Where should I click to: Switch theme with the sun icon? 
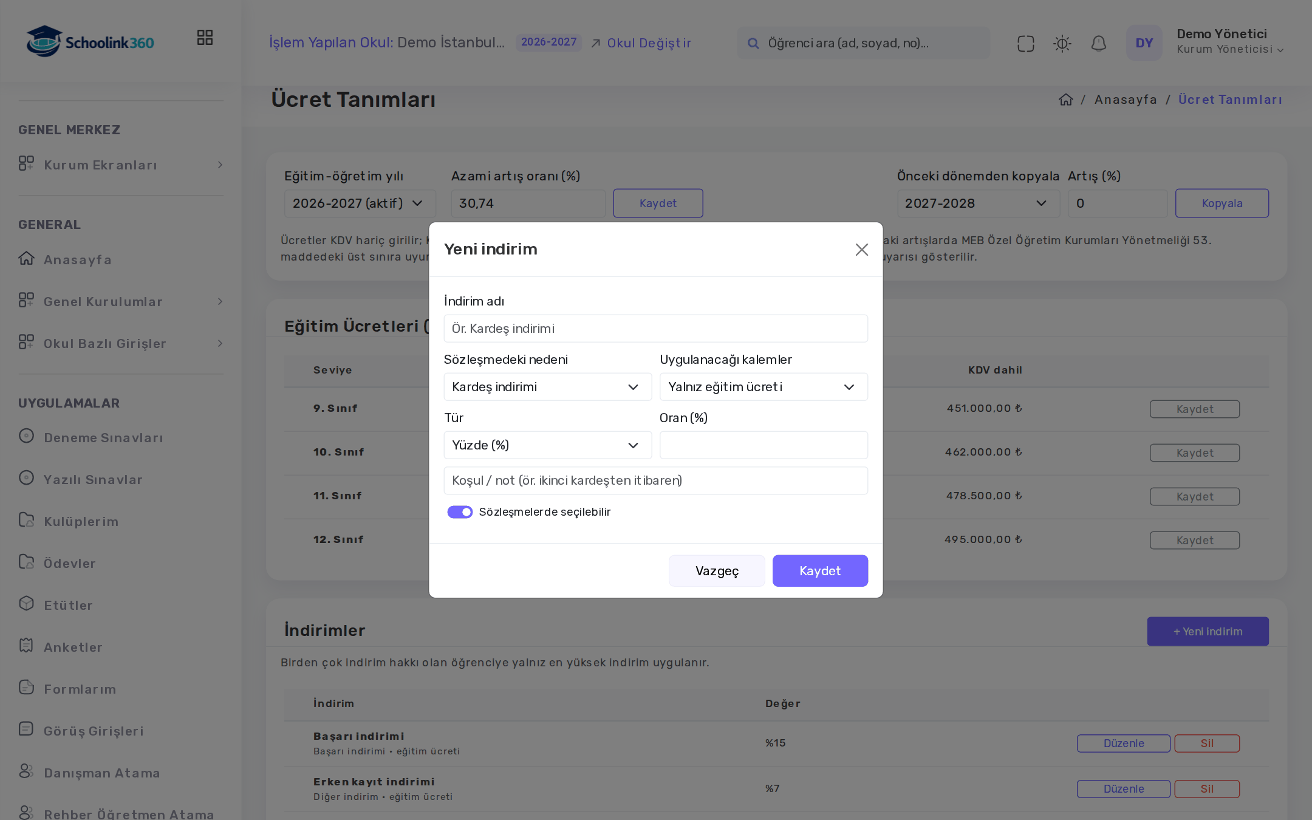(1062, 43)
